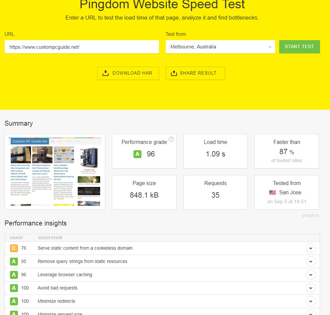Viewport: 330px width, 315px height.
Task: Click the Performance grade help question mark
Action: [x=171, y=139]
